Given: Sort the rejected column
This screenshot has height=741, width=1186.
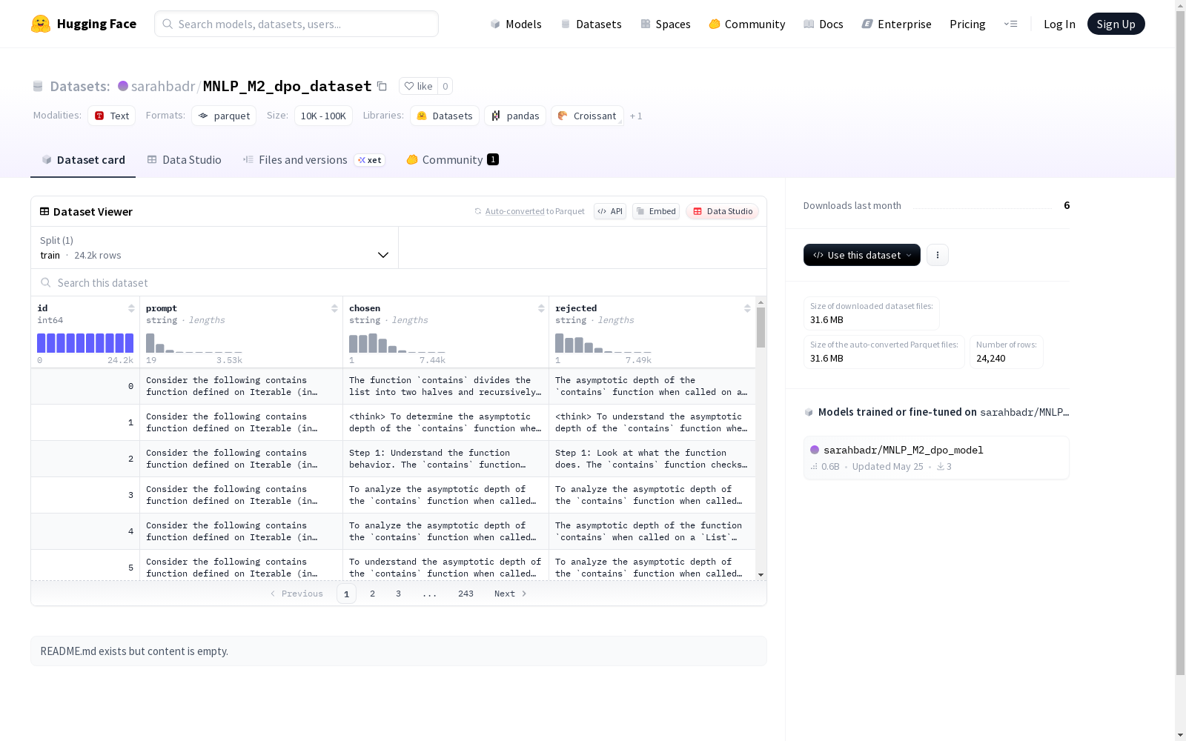Looking at the screenshot, I should coord(747,308).
